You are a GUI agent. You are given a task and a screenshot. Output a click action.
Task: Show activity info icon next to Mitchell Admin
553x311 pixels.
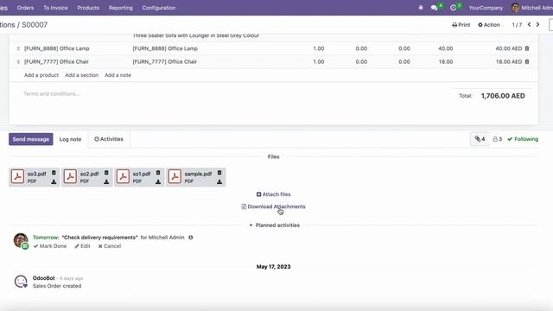[x=190, y=238]
